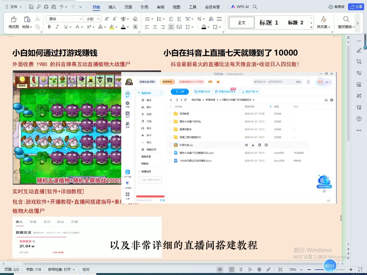
Task: Click the Undo arrow icon
Action: [x=62, y=7]
